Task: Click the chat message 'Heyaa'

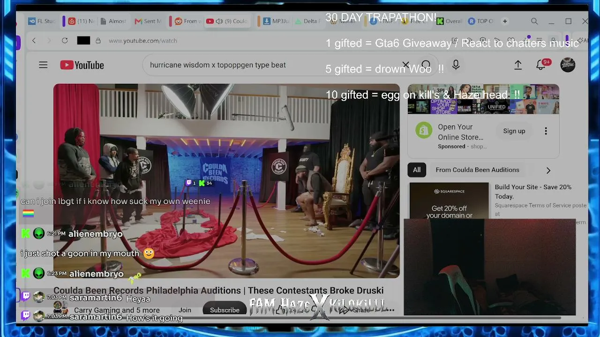Action: click(x=138, y=299)
